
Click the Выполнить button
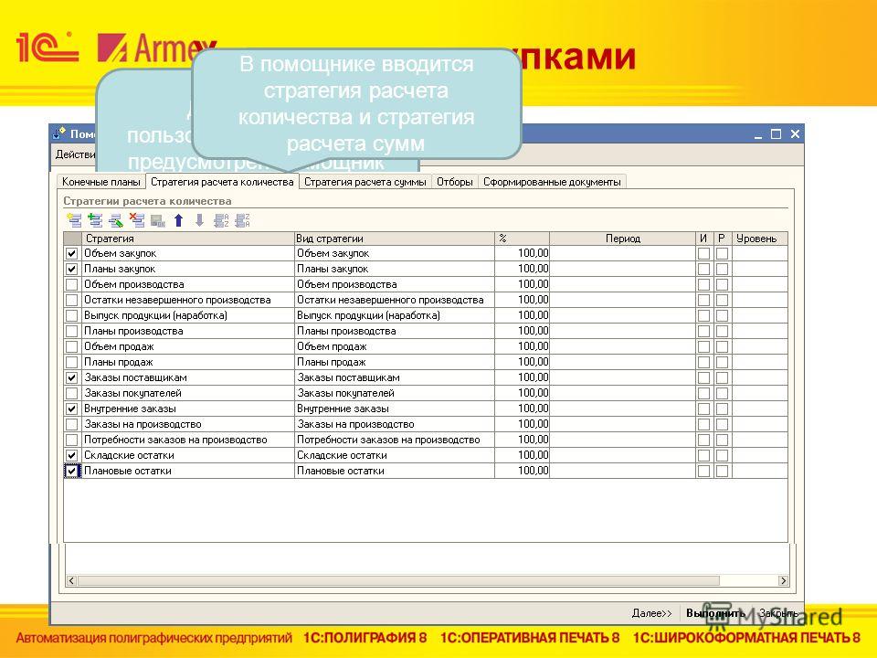point(715,613)
